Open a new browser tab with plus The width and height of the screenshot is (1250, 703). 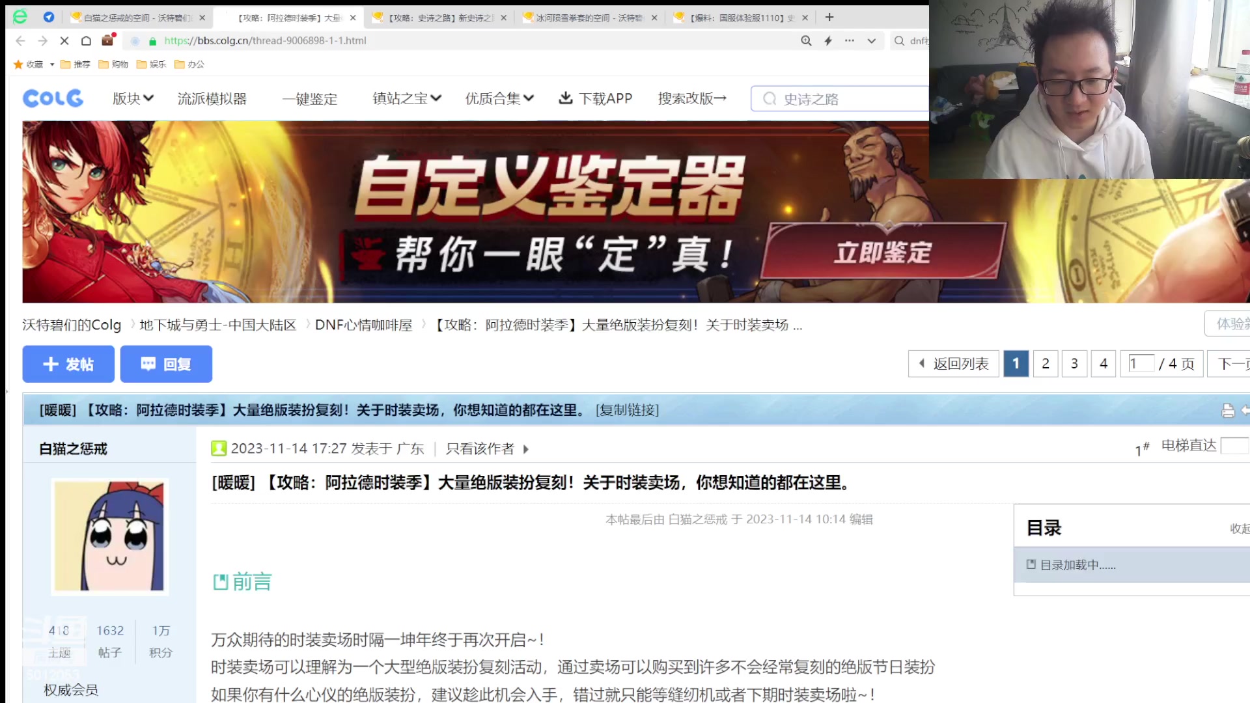tap(829, 18)
